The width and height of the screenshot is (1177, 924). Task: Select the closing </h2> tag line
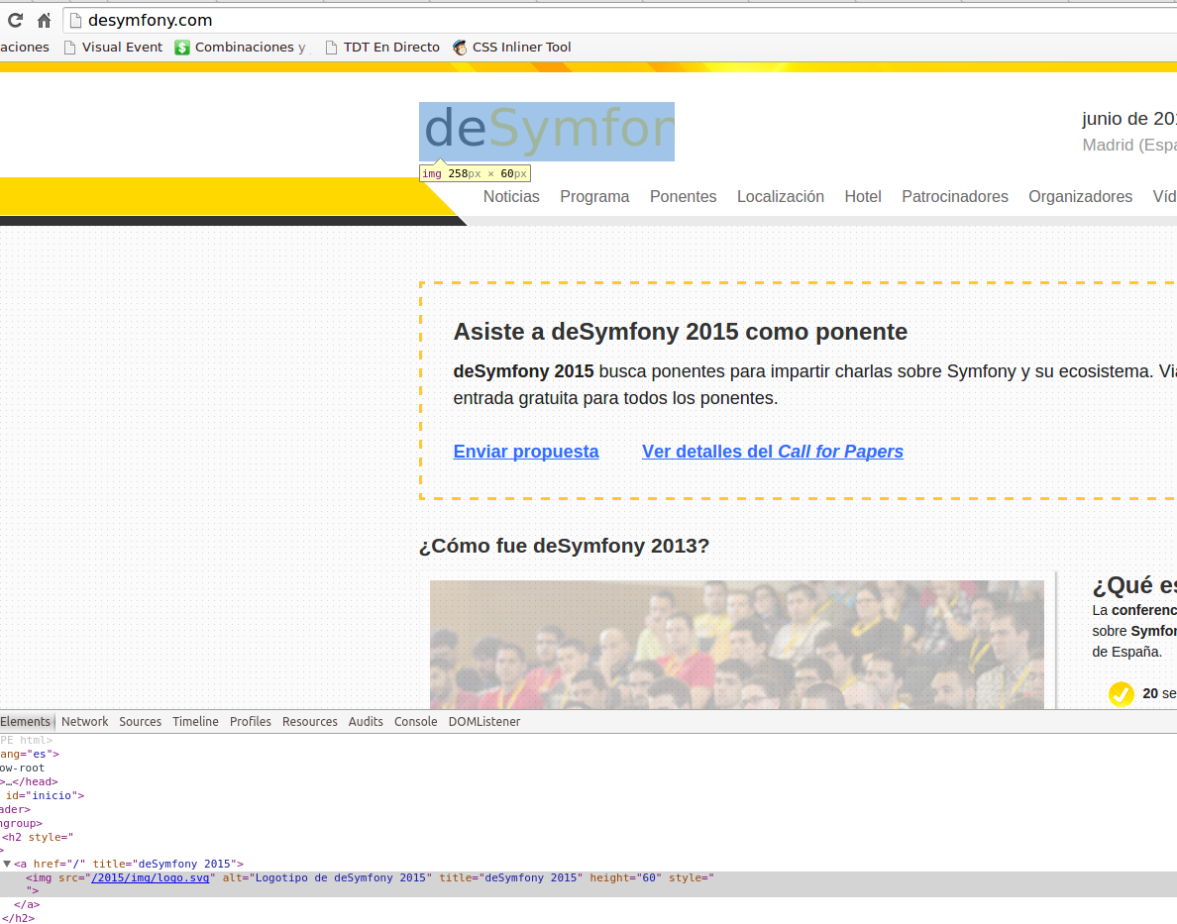coord(17,918)
